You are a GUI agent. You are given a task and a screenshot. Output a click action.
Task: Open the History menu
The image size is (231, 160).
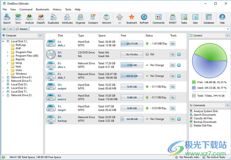pos(57,10)
